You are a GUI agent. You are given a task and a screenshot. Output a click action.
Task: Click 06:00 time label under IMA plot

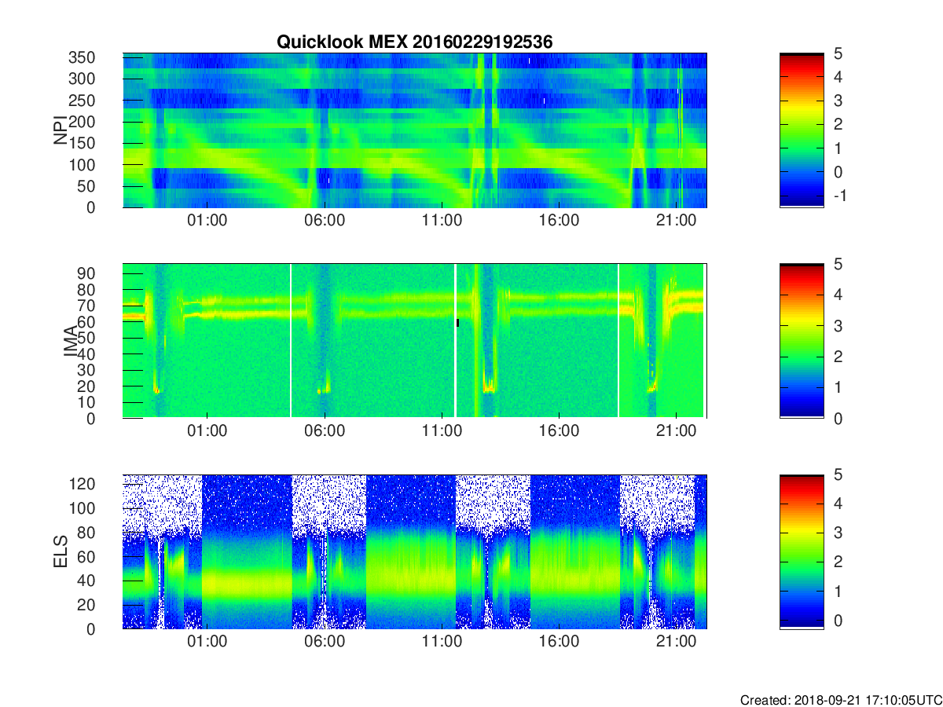click(x=325, y=431)
